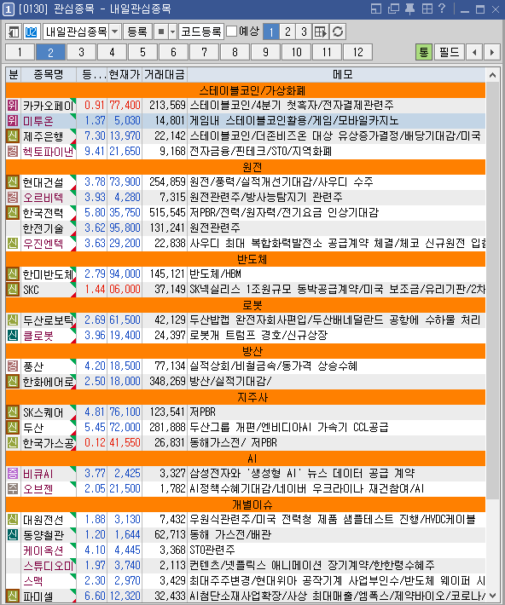This screenshot has width=505, height=605.
Task: Click the 신 badge icon for 우진엔텍
Action: coord(13,243)
